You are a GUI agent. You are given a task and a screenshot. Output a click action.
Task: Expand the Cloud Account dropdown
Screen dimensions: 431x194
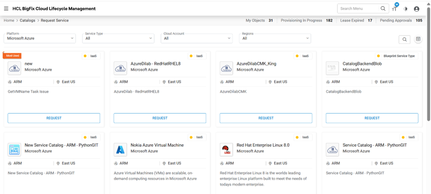198,38
